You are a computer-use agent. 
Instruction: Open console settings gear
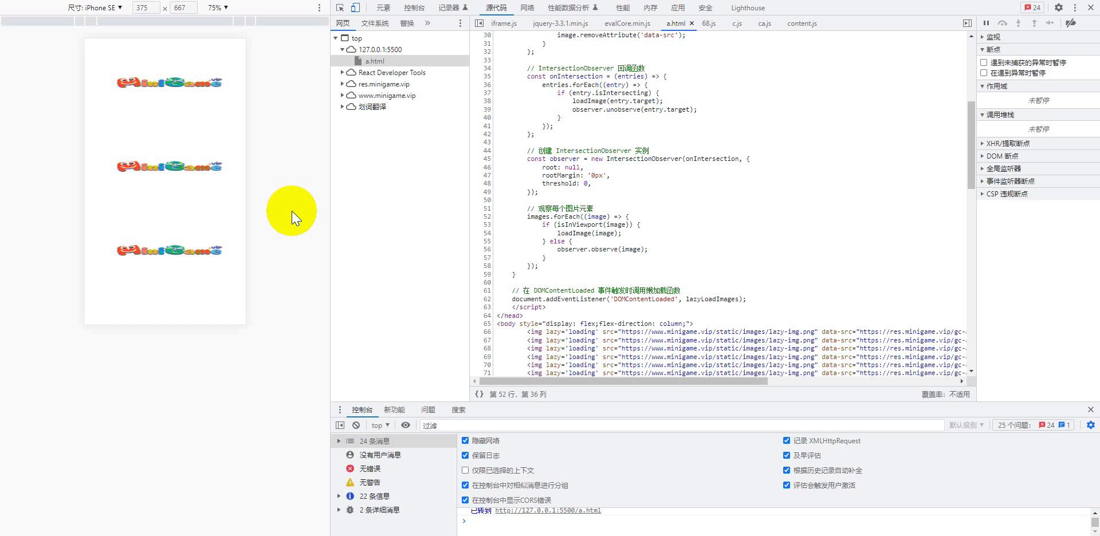pyautogui.click(x=1091, y=425)
